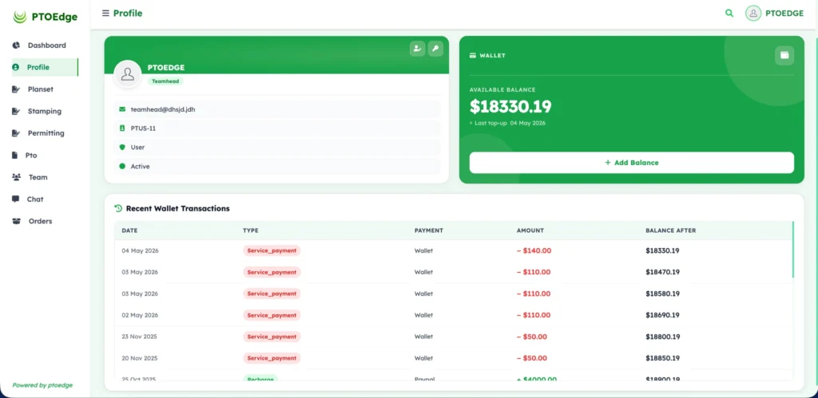Click the BALANCE AFTER column header
This screenshot has width=818, height=398.
click(x=670, y=231)
